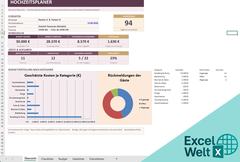Click the BUDGET GESAMT header cell
The image size is (240, 162).
point(23,37)
